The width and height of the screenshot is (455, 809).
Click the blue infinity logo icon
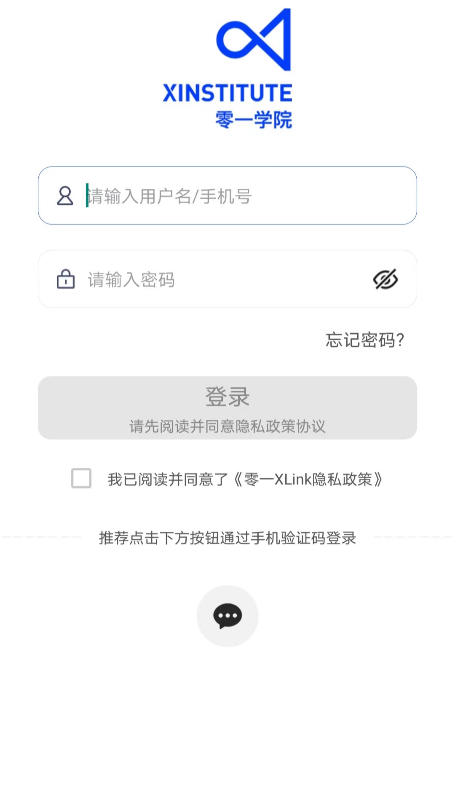[x=254, y=40]
